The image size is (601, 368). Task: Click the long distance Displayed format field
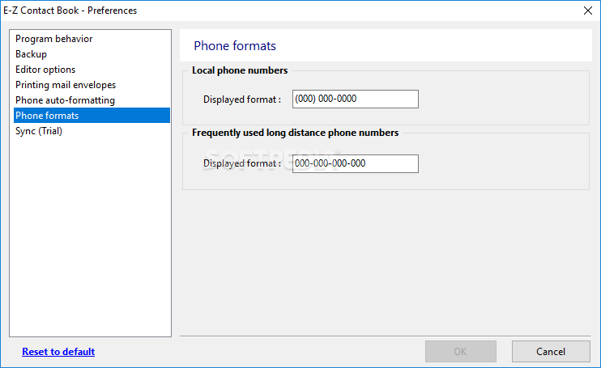(356, 163)
